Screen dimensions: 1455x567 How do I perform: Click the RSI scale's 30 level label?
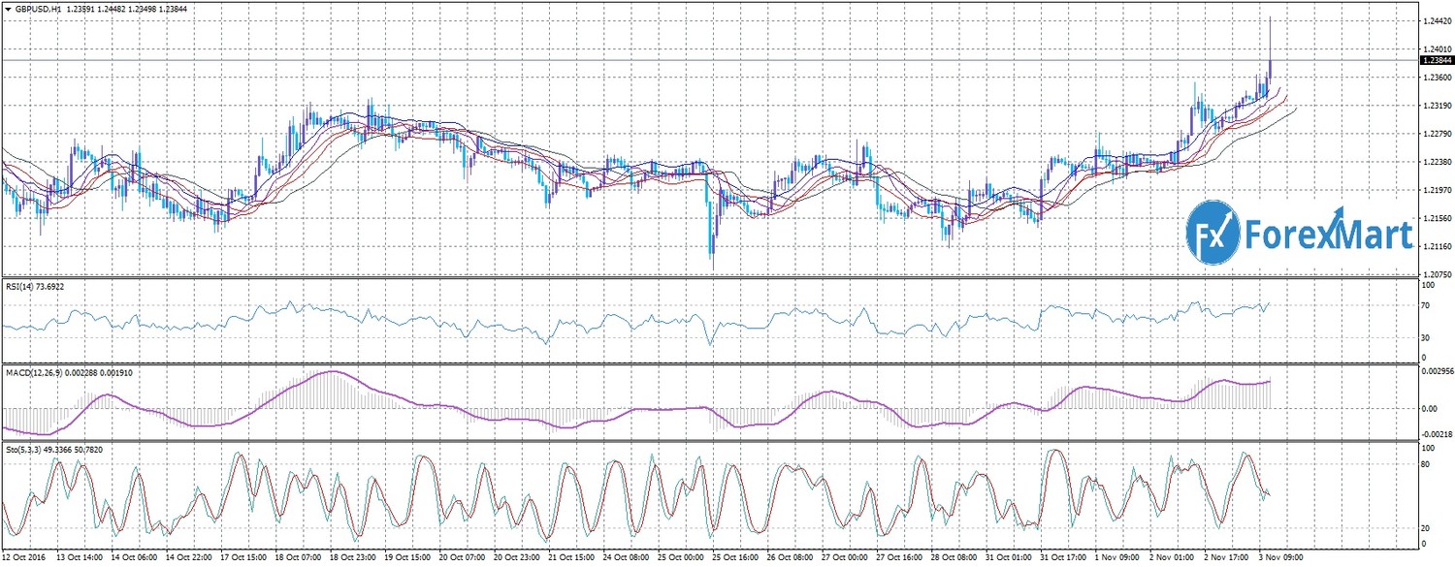pyautogui.click(x=1425, y=337)
